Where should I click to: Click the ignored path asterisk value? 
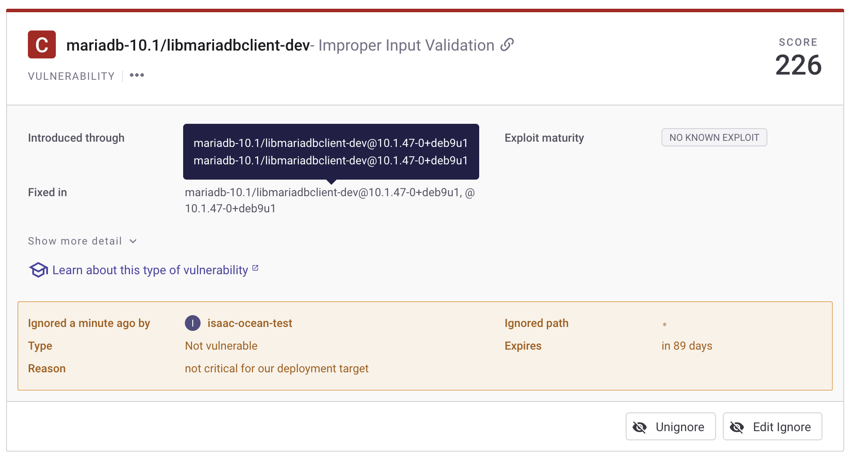tap(665, 324)
